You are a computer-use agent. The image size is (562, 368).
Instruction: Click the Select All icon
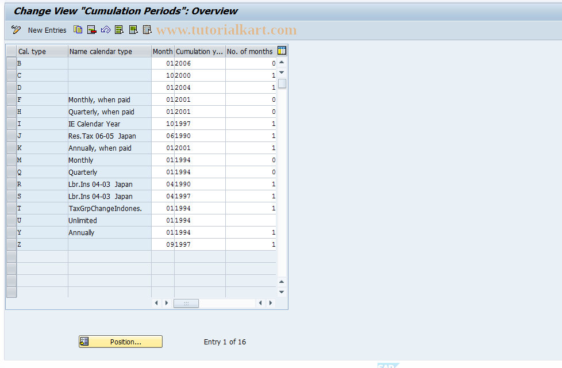click(120, 30)
